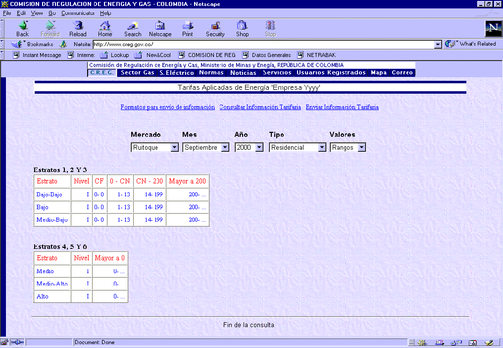The image size is (503, 348).
Task: Click the Netsite URL address field
Action: [262, 44]
